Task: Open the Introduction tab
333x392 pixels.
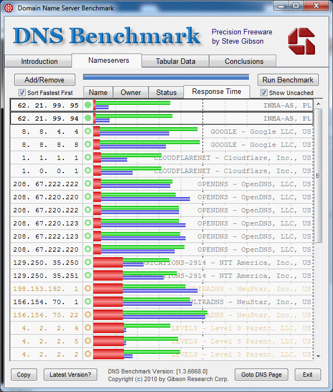Action: (39, 62)
